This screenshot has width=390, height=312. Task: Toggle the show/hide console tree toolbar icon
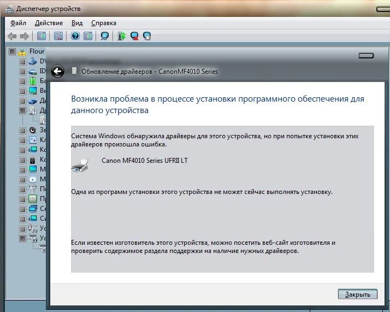point(42,36)
